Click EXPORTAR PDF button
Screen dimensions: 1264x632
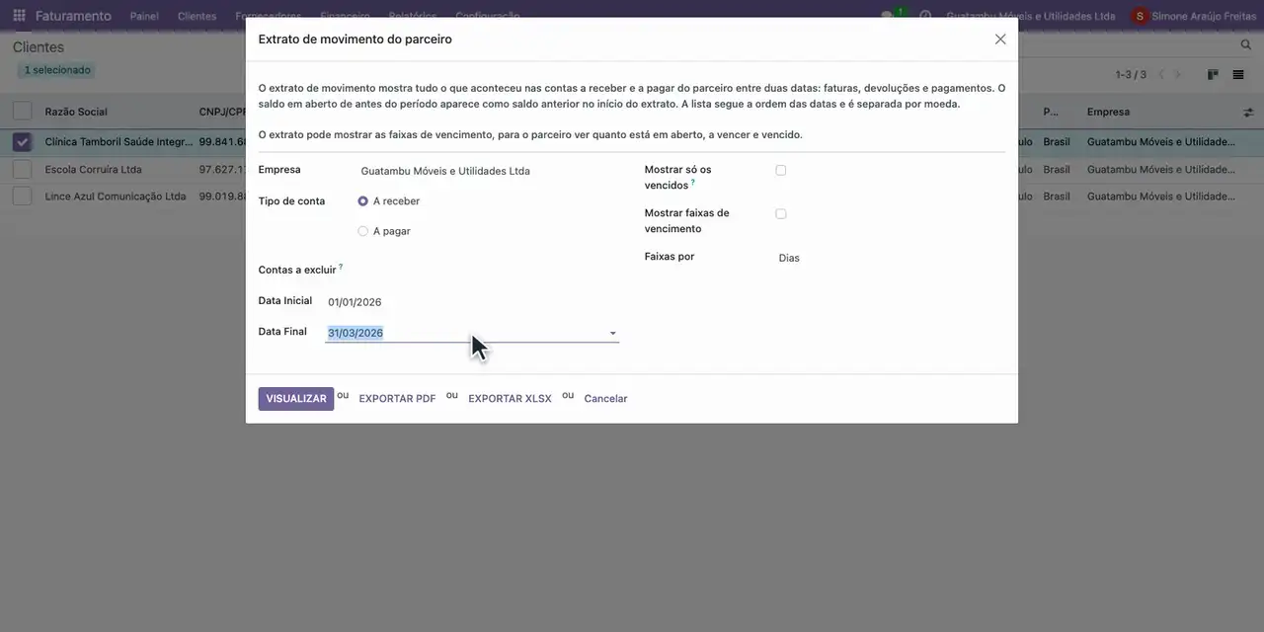(397, 399)
